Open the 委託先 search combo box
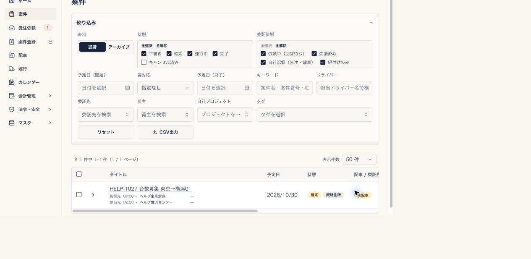The image size is (531, 259). (106, 115)
